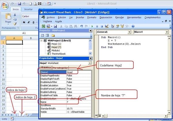This screenshot has height=121, width=173.
Task: Collapse the VBAProject (Libro3) tree node
Action: pyautogui.click(x=41, y=41)
